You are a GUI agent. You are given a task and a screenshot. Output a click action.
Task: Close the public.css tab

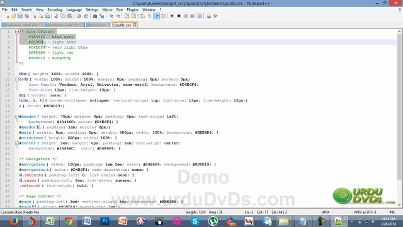point(134,25)
